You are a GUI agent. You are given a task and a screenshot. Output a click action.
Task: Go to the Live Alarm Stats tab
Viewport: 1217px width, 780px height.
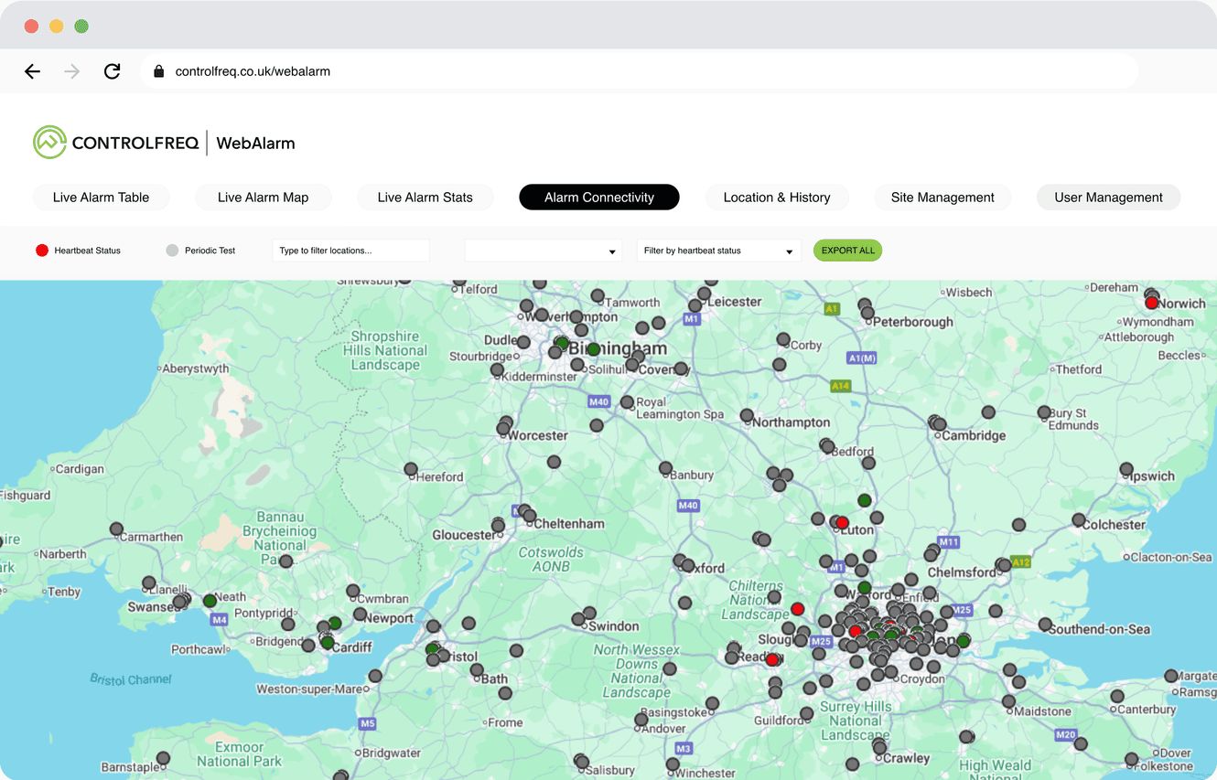coord(425,198)
